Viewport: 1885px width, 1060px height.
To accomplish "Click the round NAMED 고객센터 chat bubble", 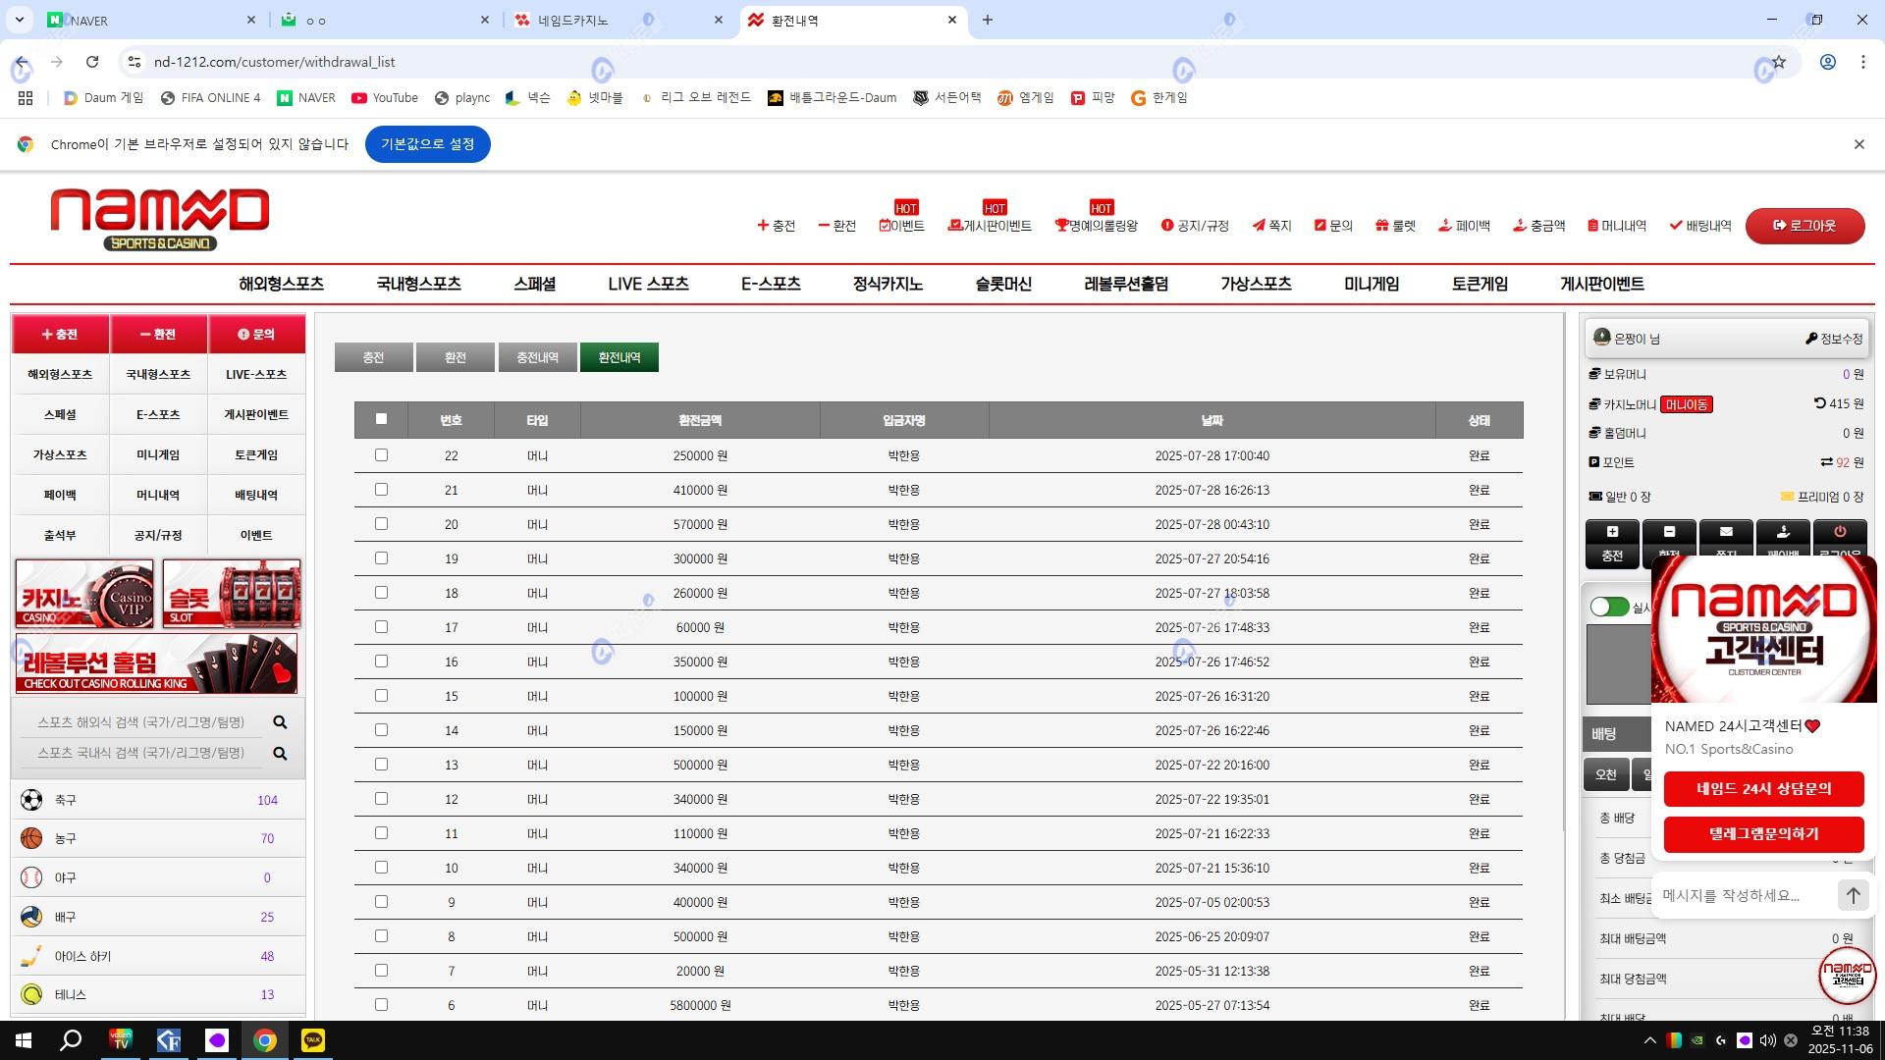I will click(x=1847, y=975).
